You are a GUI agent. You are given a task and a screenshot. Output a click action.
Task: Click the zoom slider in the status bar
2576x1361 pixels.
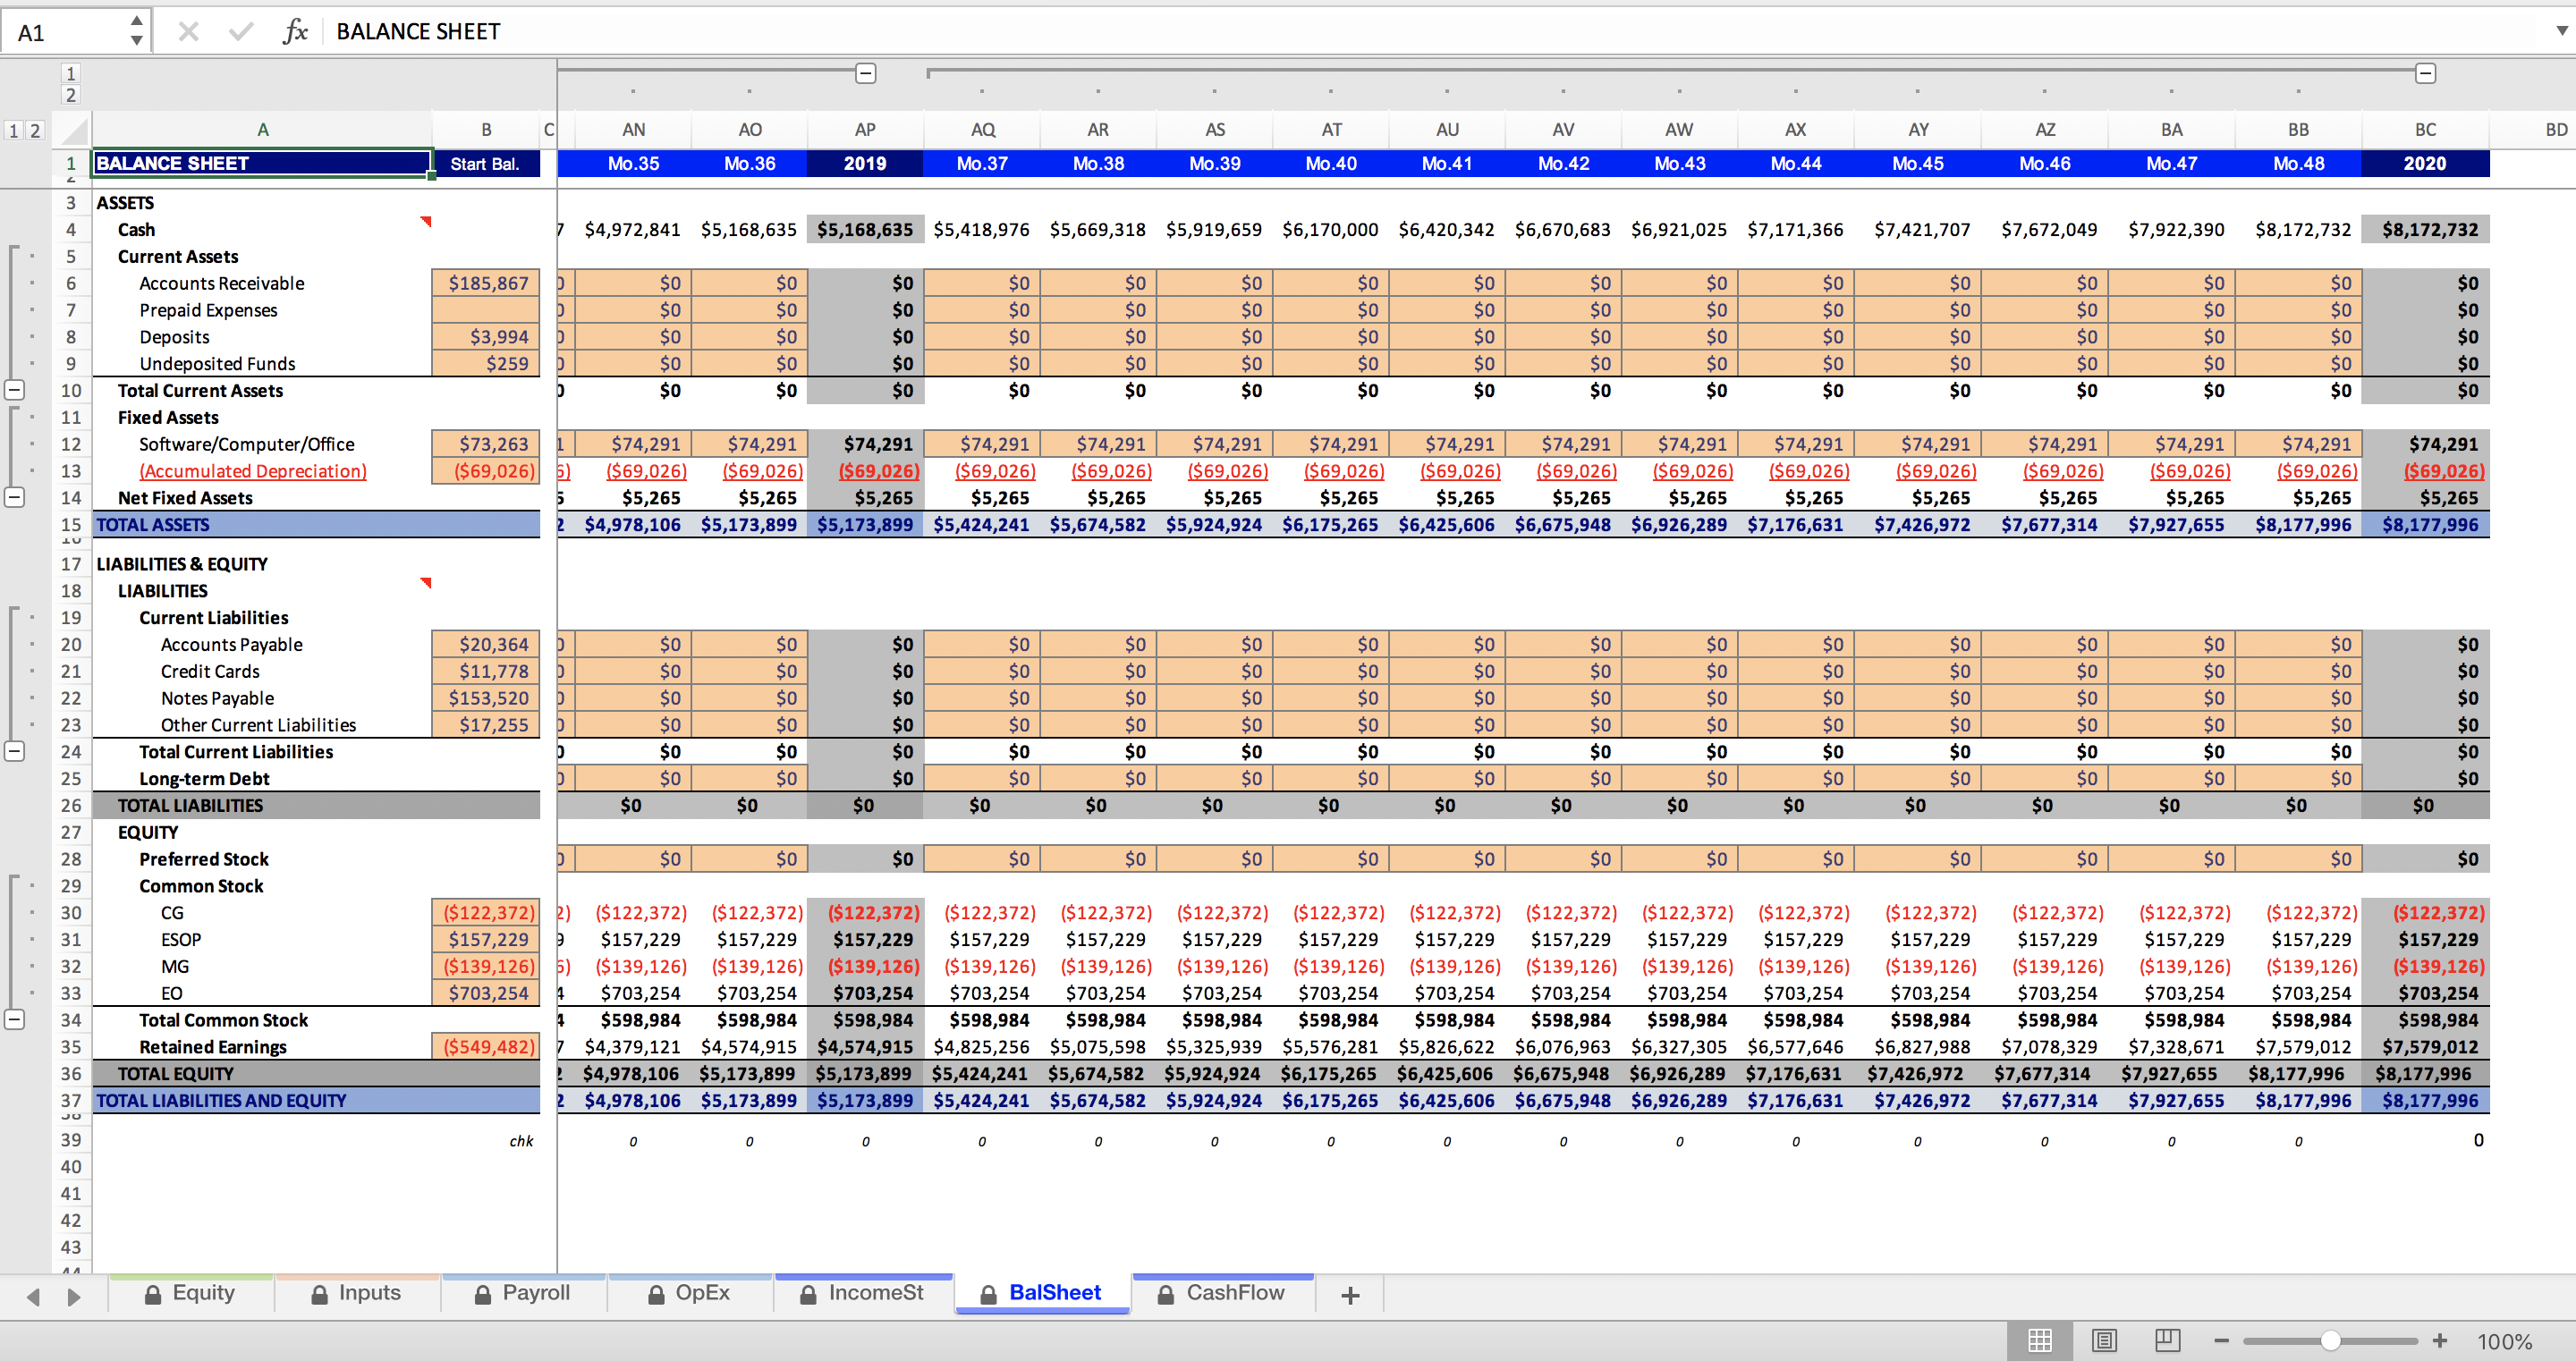(x=2330, y=1341)
